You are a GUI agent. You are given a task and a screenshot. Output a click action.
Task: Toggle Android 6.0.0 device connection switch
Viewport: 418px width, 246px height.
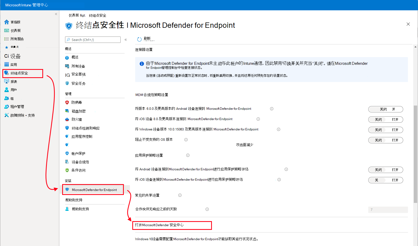click(x=385, y=109)
